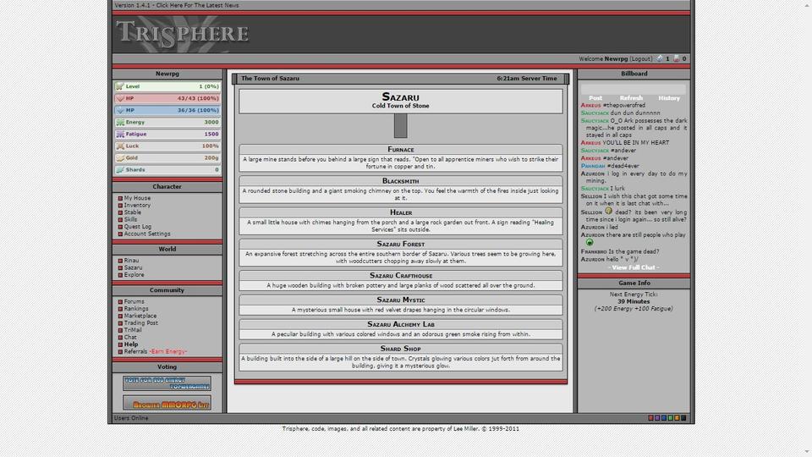Select the red theme color swatch
The height and width of the screenshot is (457, 812).
click(x=651, y=418)
